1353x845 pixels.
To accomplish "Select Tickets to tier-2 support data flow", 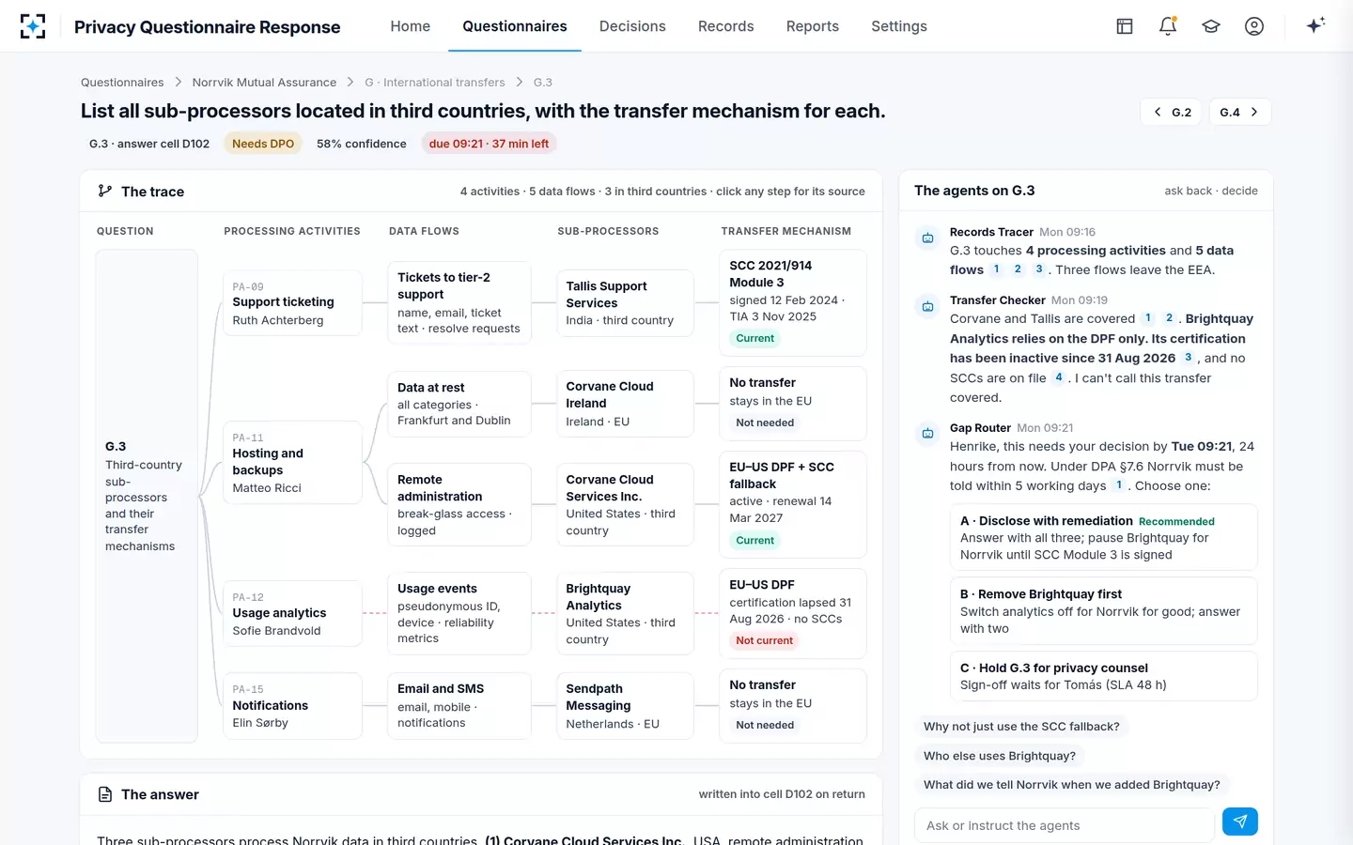I will click(x=459, y=302).
